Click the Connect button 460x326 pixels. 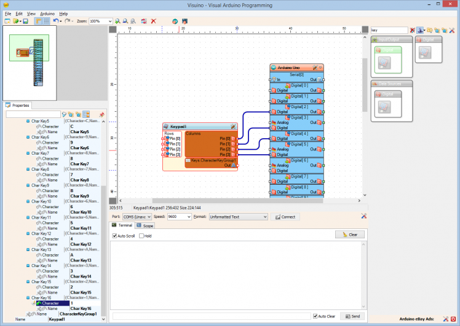pos(285,217)
